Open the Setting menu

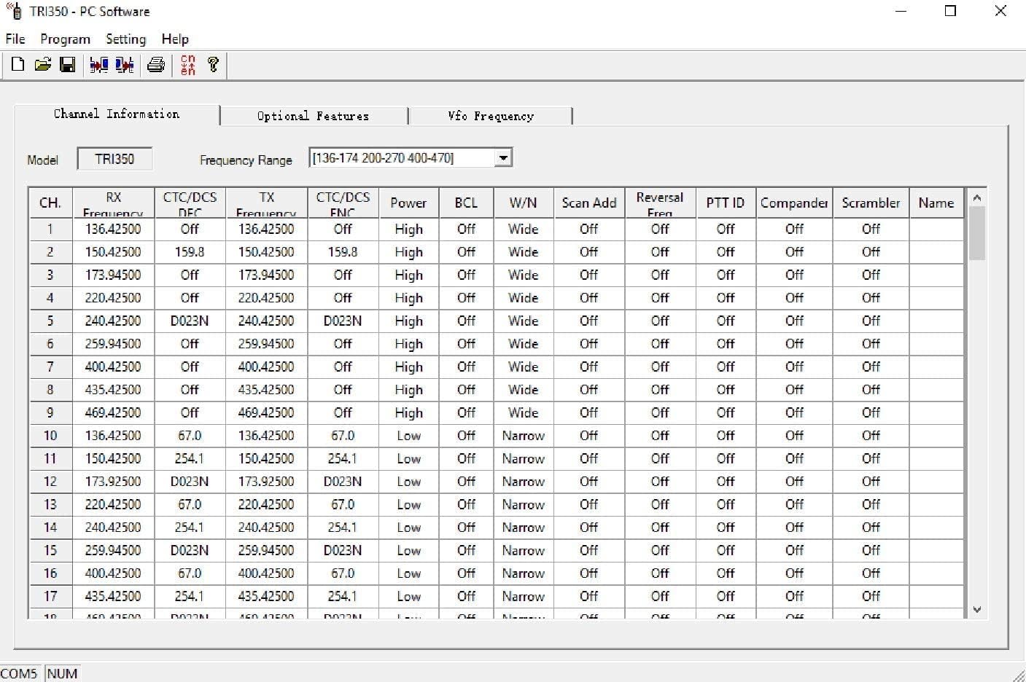[x=125, y=39]
